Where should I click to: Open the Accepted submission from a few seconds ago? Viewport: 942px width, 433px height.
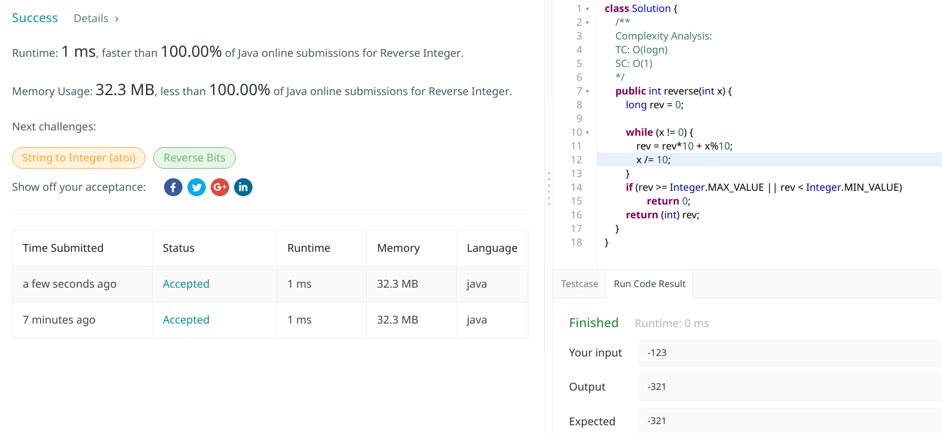pos(186,284)
